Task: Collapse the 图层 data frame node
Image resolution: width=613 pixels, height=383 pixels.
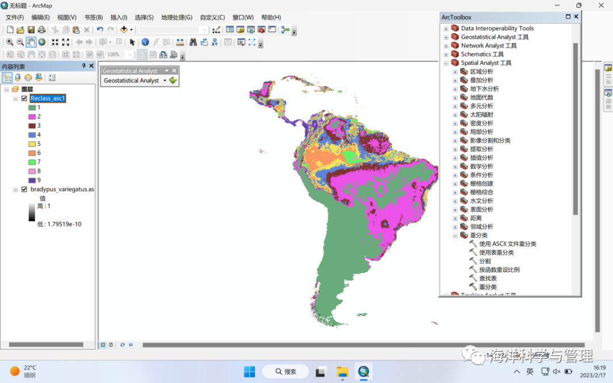Action: [x=7, y=90]
